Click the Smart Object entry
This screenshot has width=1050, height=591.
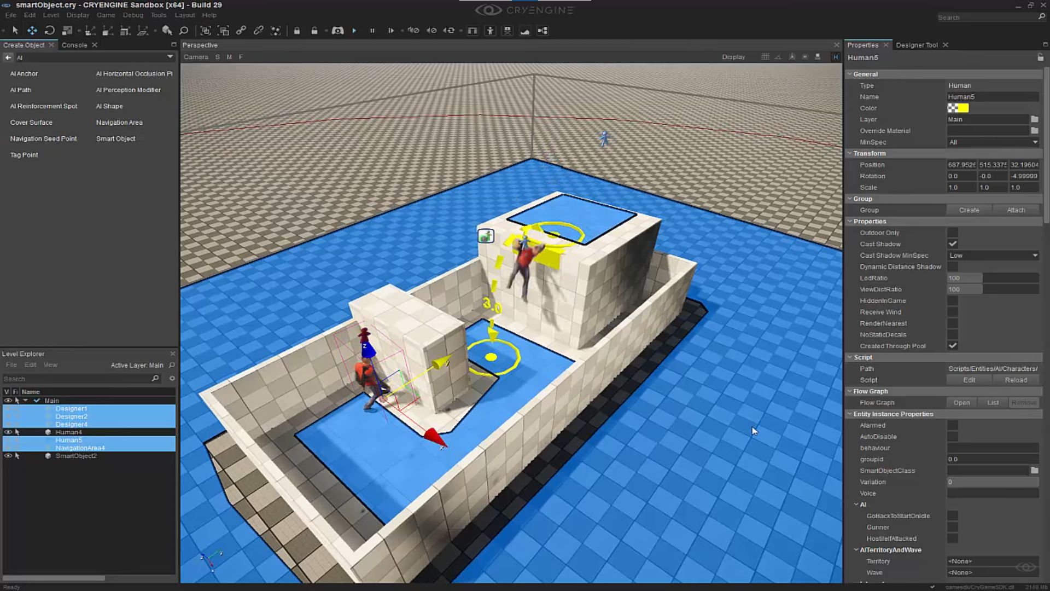[x=115, y=139]
